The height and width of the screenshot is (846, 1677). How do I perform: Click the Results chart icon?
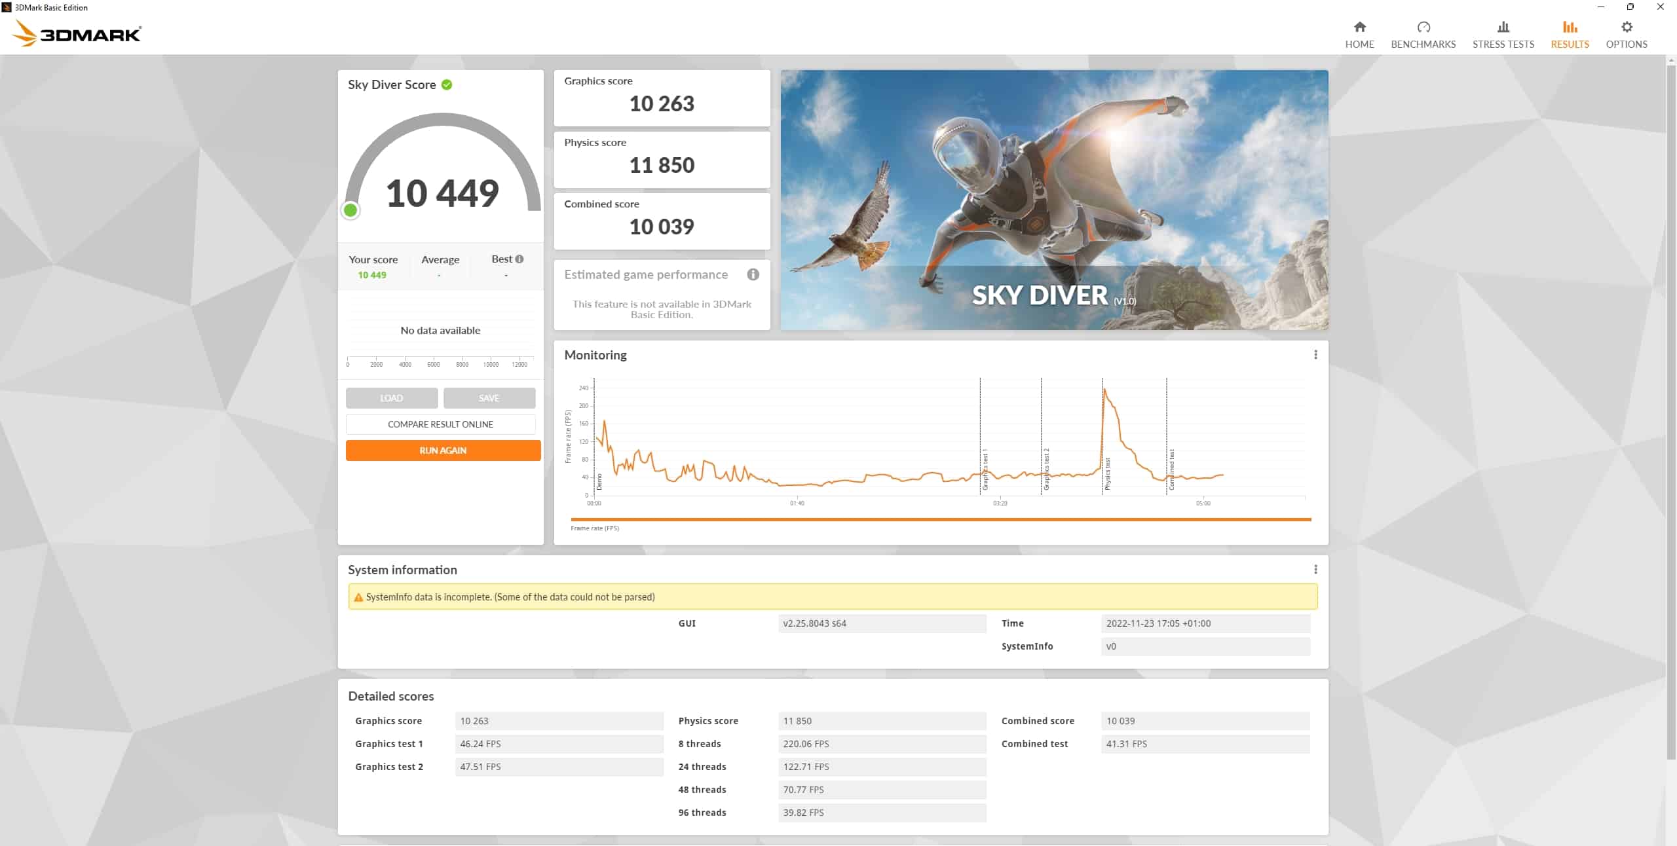tap(1570, 28)
